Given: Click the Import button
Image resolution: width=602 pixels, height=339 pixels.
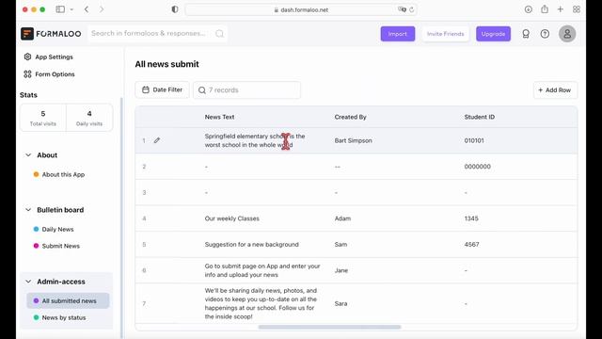Looking at the screenshot, I should [397, 34].
